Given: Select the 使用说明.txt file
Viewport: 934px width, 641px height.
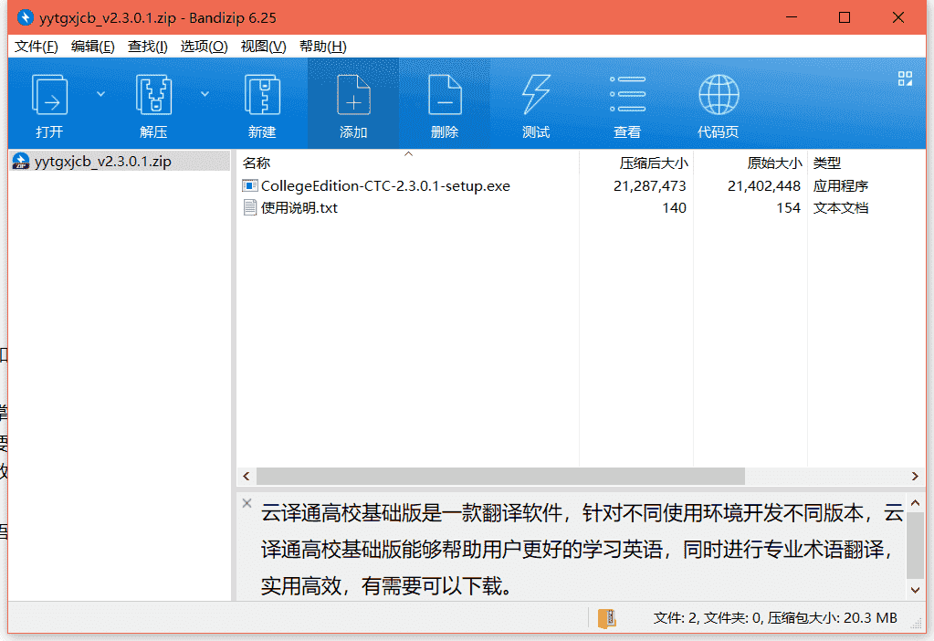Looking at the screenshot, I should [299, 208].
